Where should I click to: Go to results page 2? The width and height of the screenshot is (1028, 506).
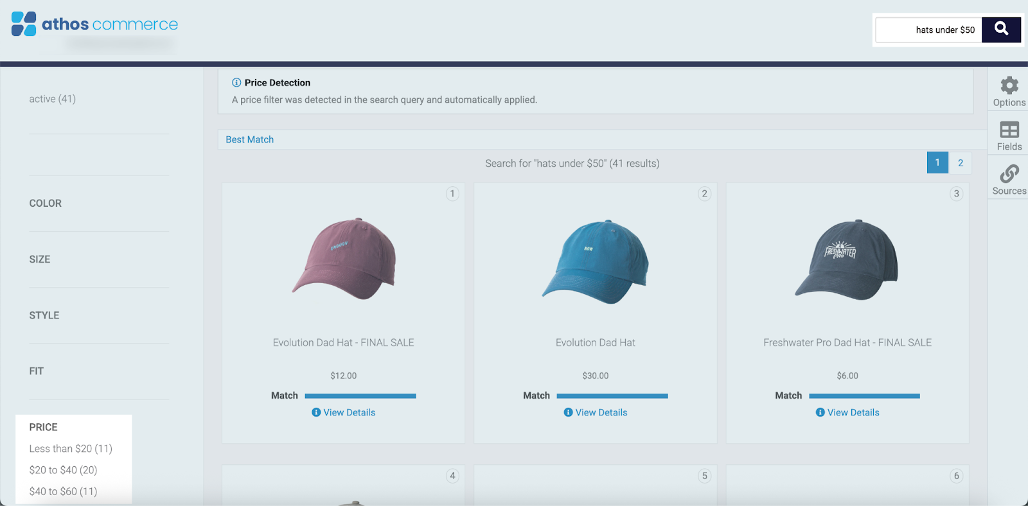tap(961, 163)
